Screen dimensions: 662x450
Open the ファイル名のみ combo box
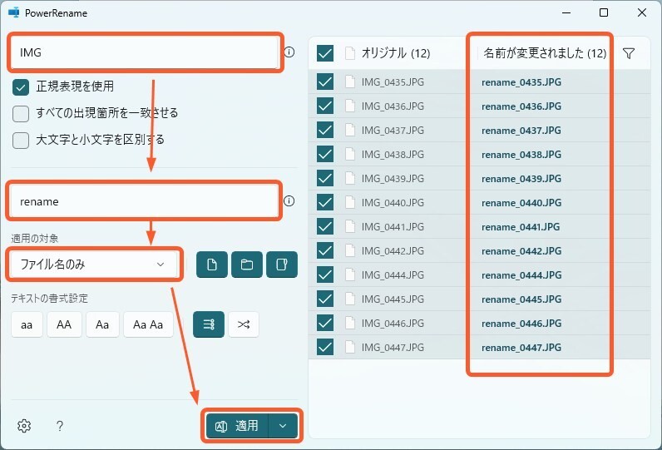[95, 265]
